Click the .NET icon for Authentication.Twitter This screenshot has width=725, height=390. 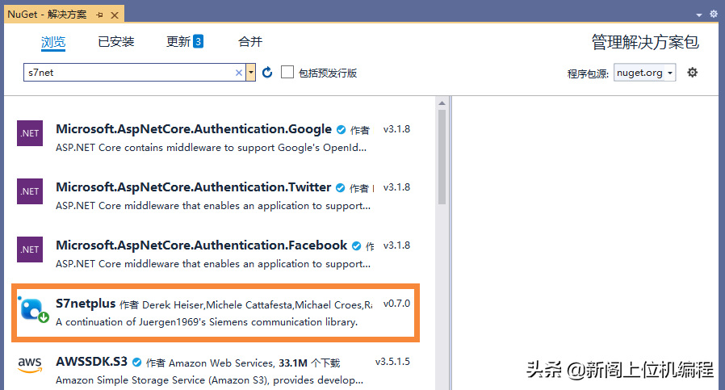(30, 191)
